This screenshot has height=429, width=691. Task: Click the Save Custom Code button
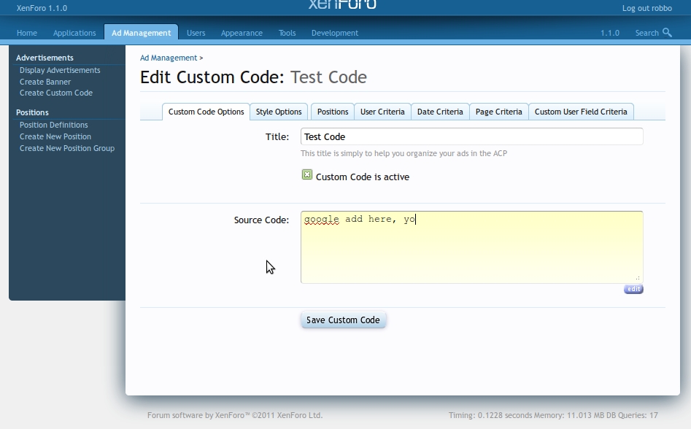(343, 320)
